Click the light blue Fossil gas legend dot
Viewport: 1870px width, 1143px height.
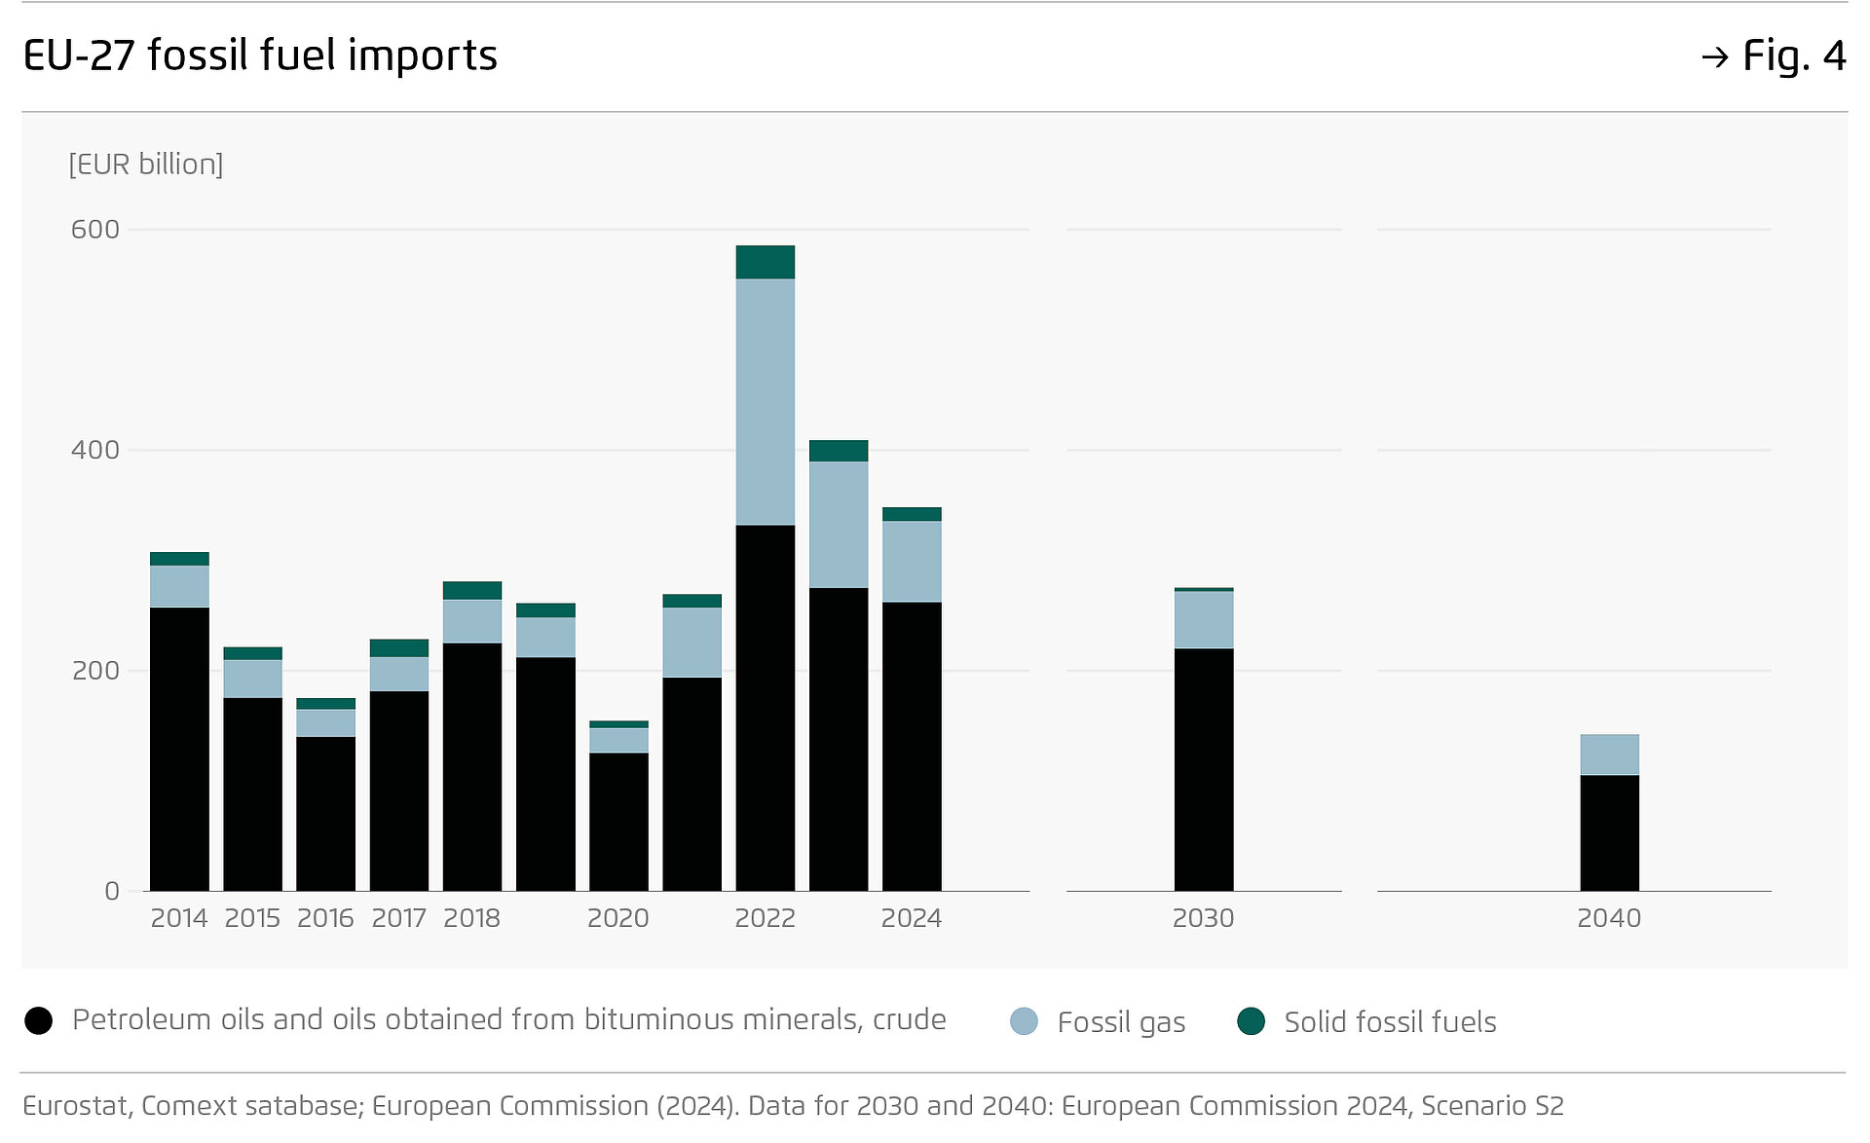[x=1024, y=1021]
